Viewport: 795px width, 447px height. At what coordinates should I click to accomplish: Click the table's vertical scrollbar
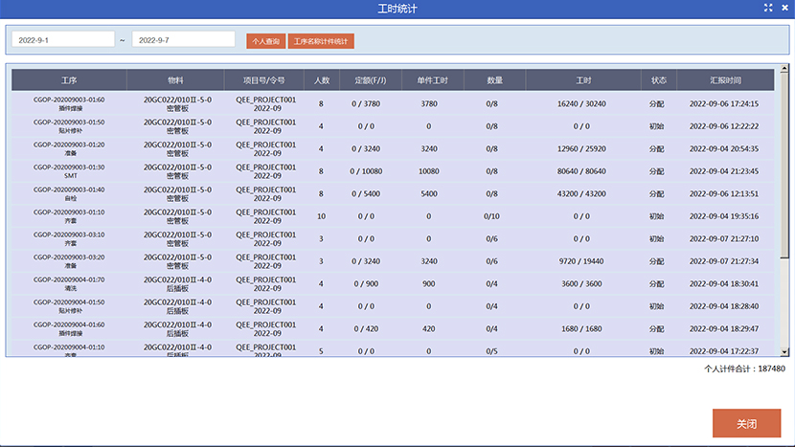pyautogui.click(x=784, y=191)
